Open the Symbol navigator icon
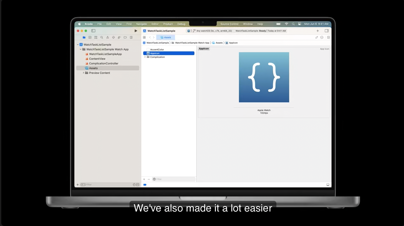 [x=96, y=37]
